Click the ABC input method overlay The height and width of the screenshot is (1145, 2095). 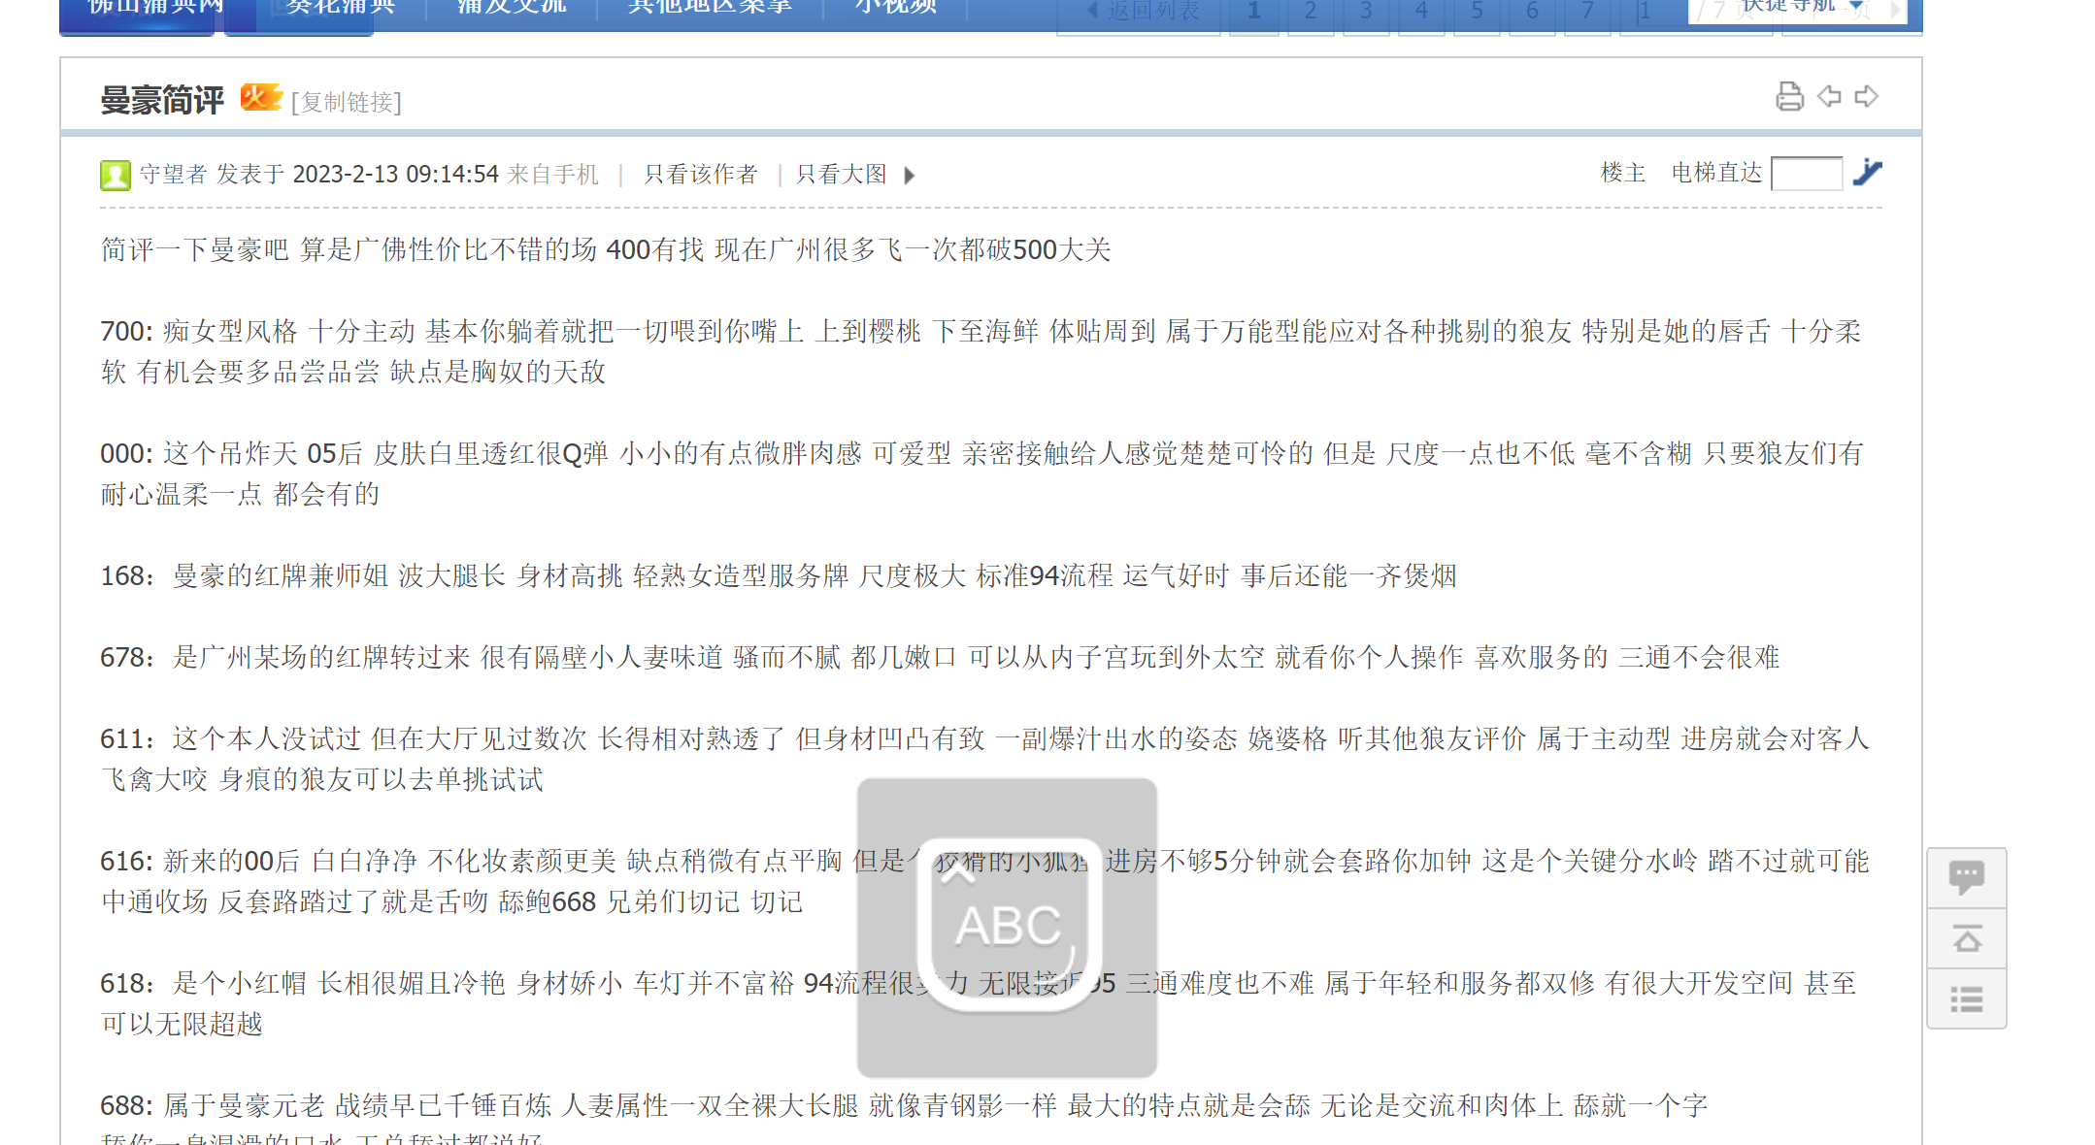1007,927
